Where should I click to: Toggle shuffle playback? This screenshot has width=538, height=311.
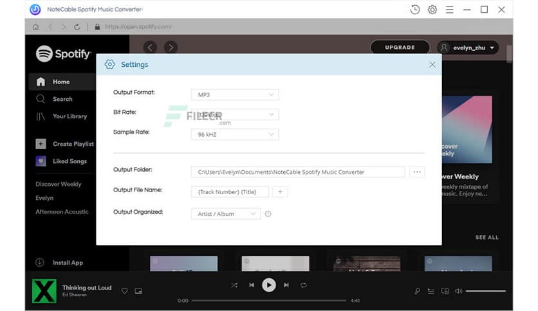(234, 285)
